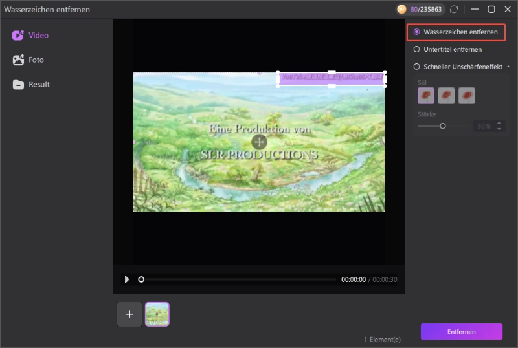Click the purple Entfernen button
Image resolution: width=518 pixels, height=348 pixels.
point(461,331)
